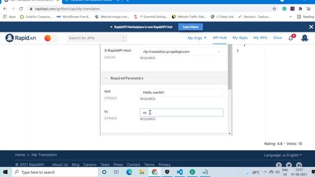315x177 pixels.
Task: Click the text parameter input field
Action: click(182, 92)
